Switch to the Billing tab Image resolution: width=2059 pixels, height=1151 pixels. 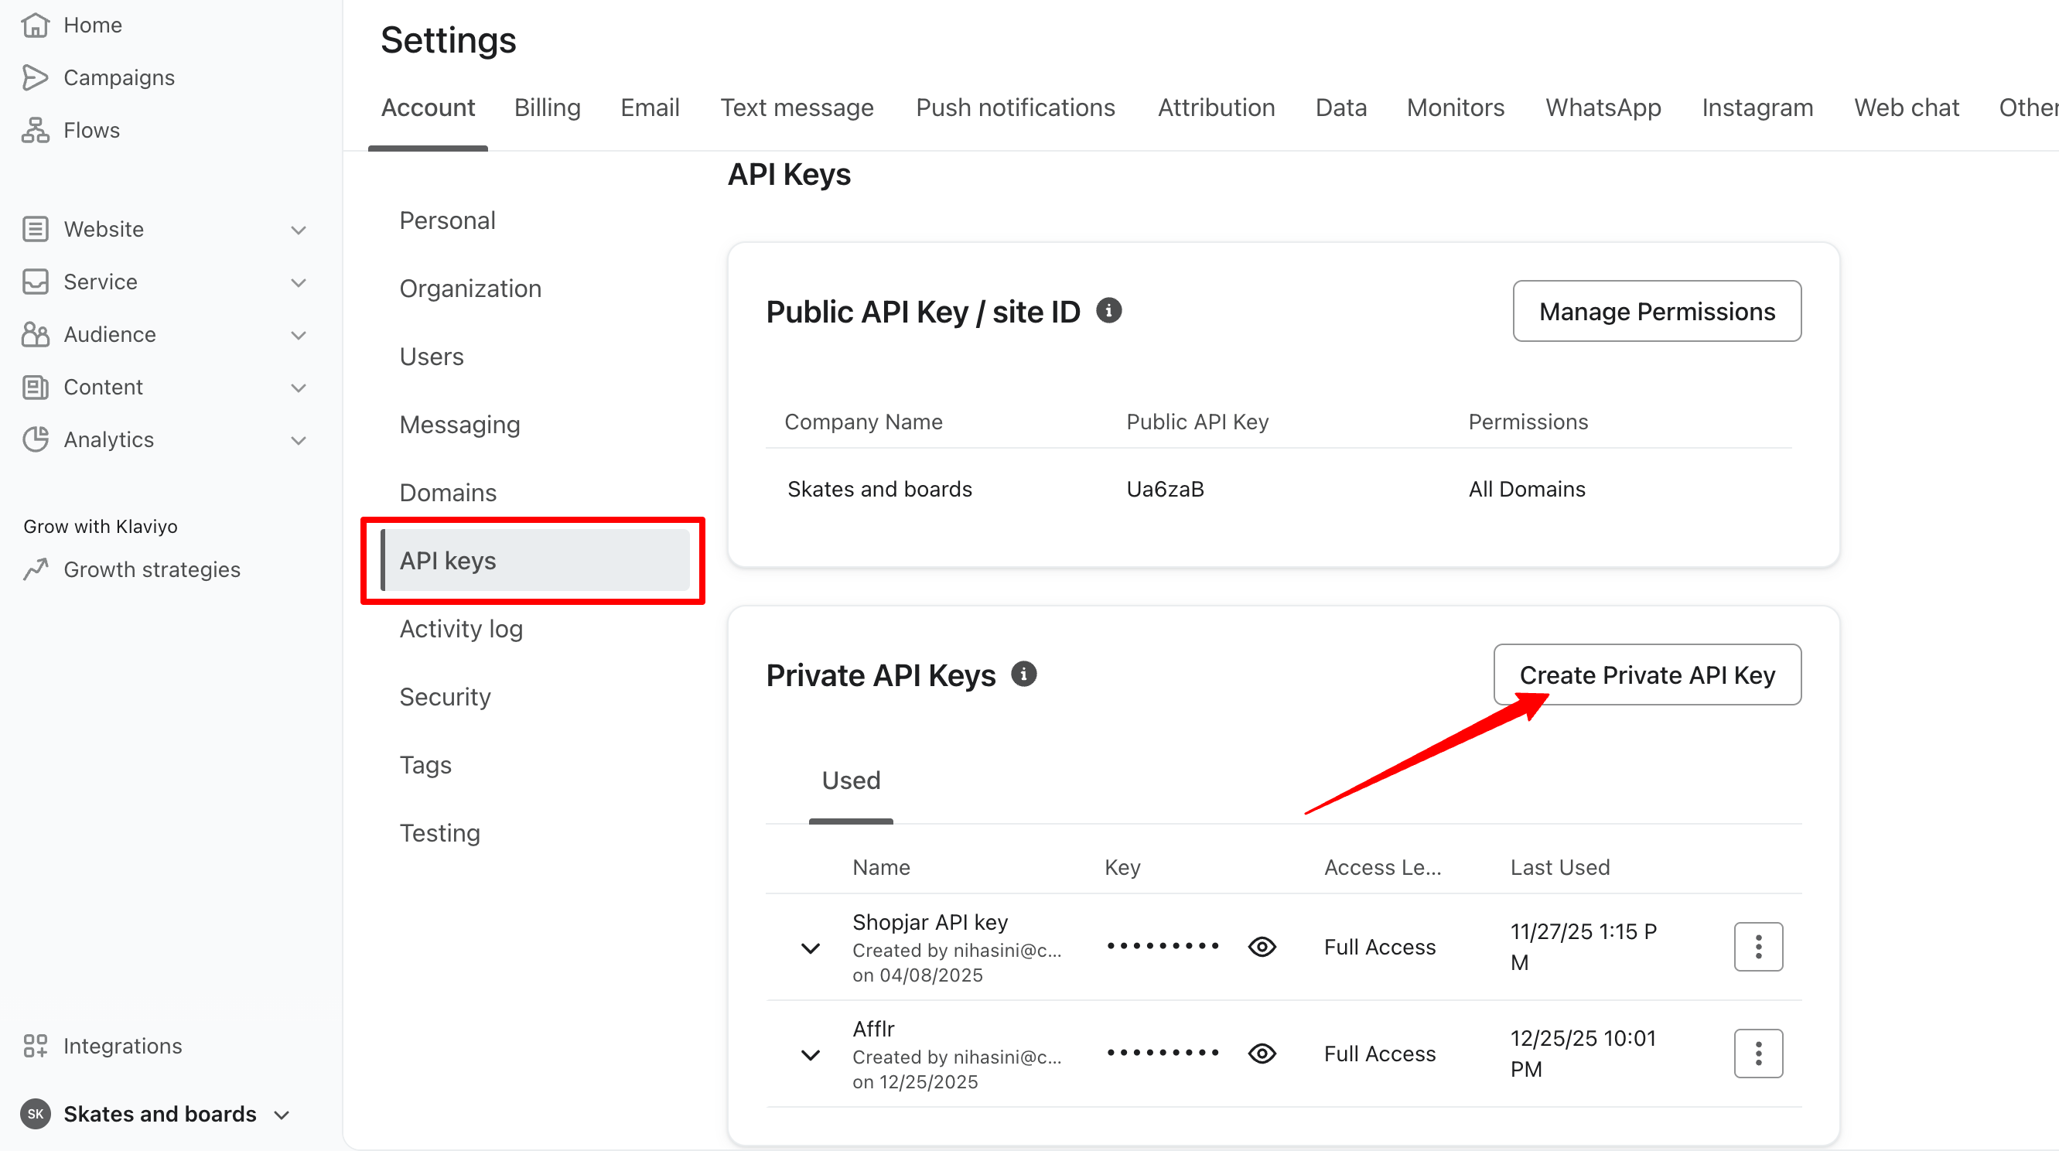pyautogui.click(x=548, y=108)
